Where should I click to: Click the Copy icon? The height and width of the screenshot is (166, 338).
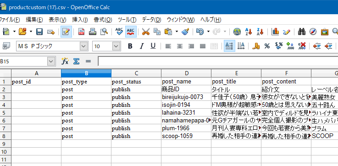[157, 32]
